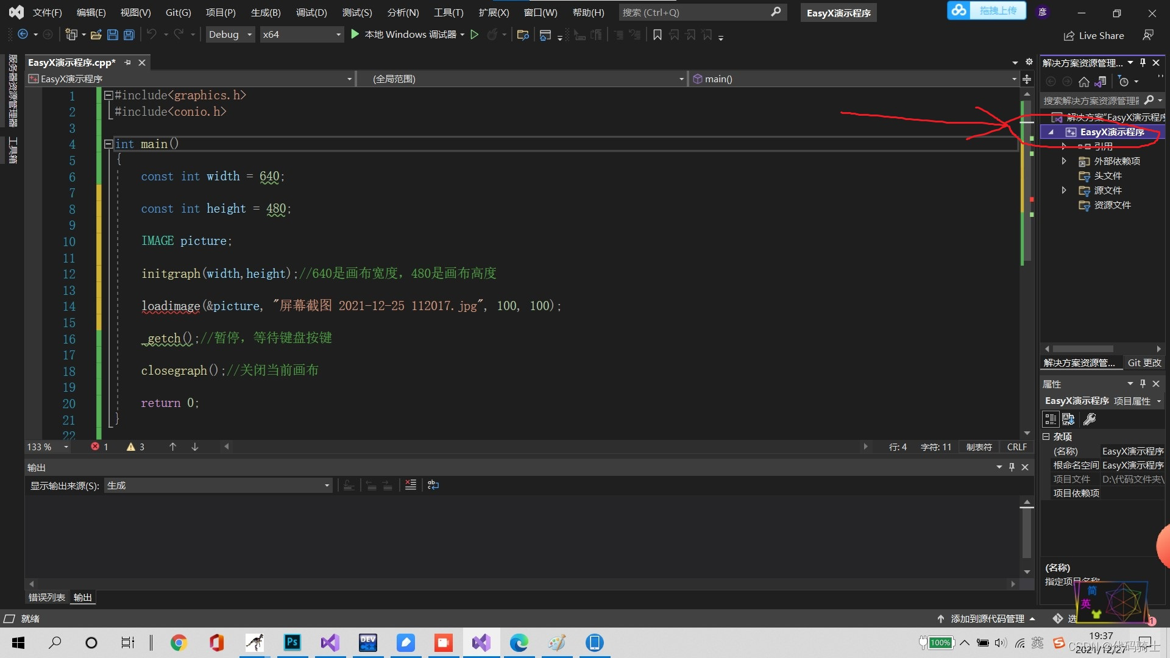The image size is (1170, 658).
Task: Click 添加到源代码管理 in the status bar
Action: click(987, 618)
